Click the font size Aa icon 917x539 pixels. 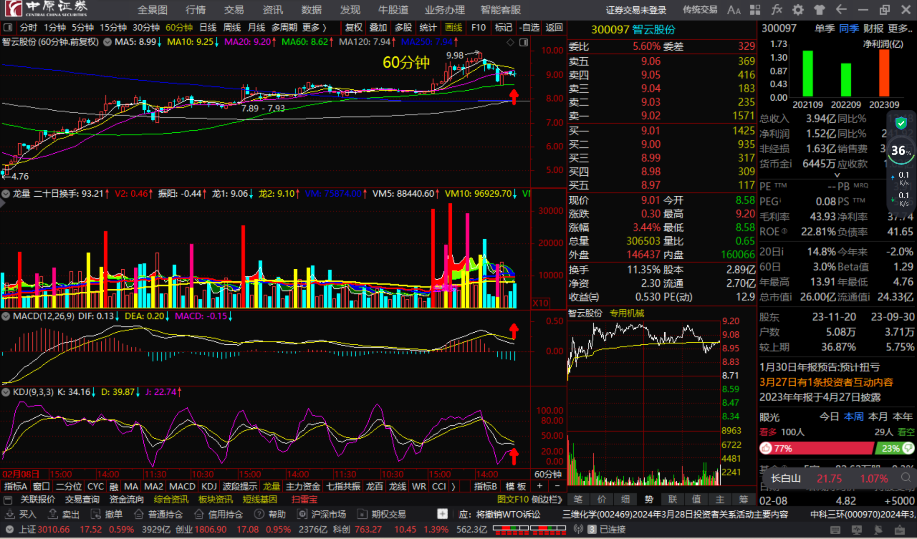click(734, 10)
